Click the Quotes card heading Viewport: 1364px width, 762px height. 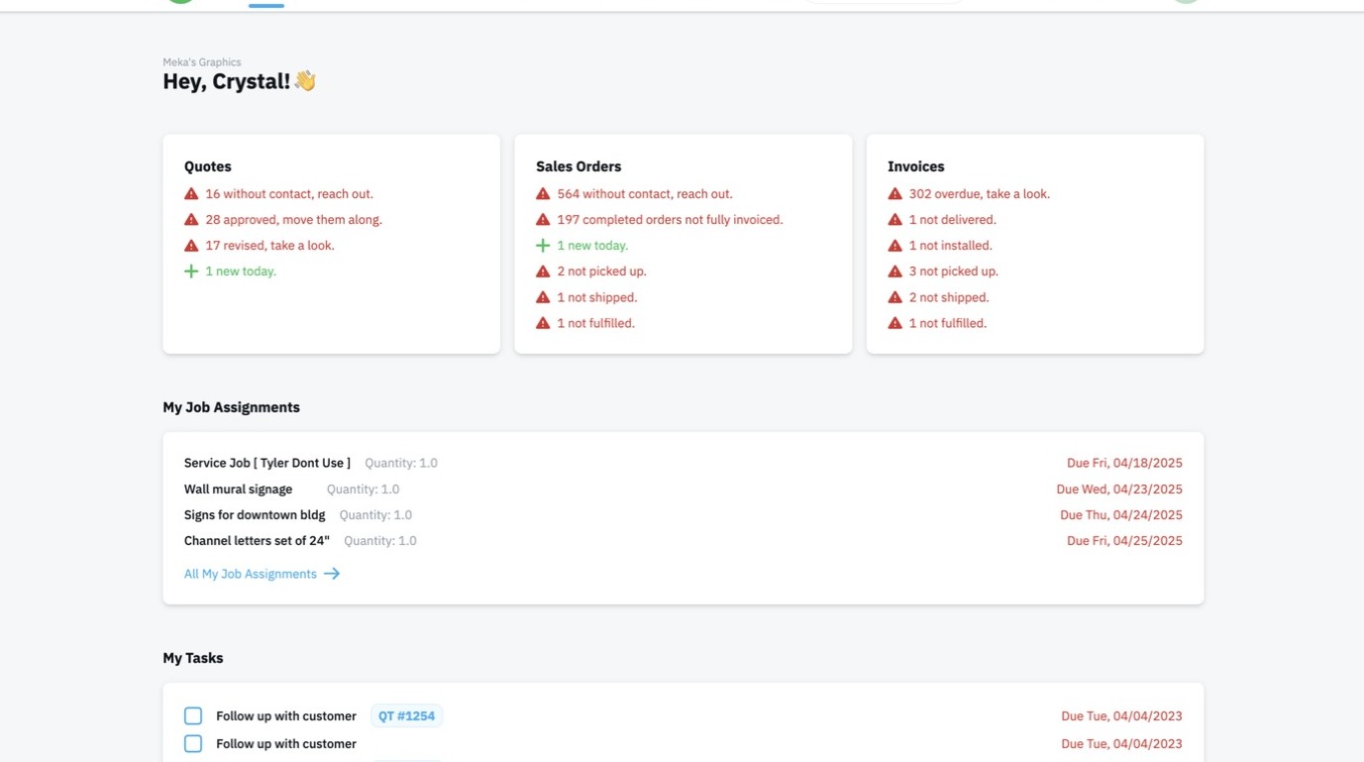coord(208,166)
